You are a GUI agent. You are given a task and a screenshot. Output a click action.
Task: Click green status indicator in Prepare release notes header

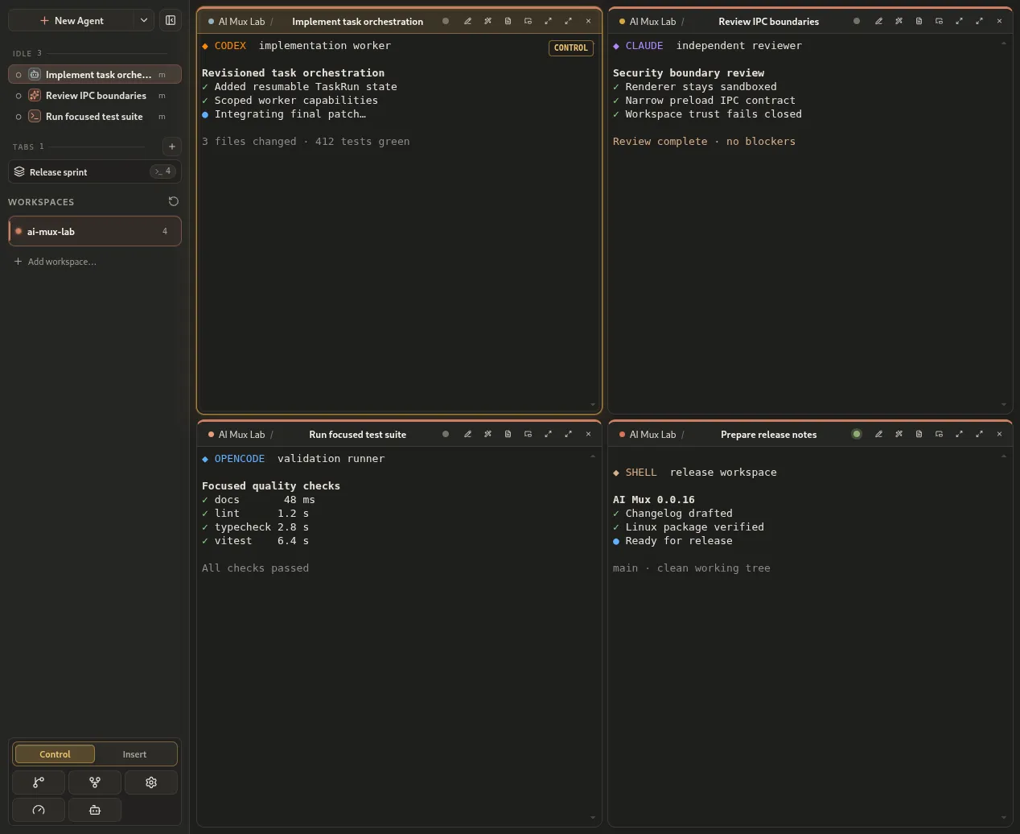click(857, 434)
